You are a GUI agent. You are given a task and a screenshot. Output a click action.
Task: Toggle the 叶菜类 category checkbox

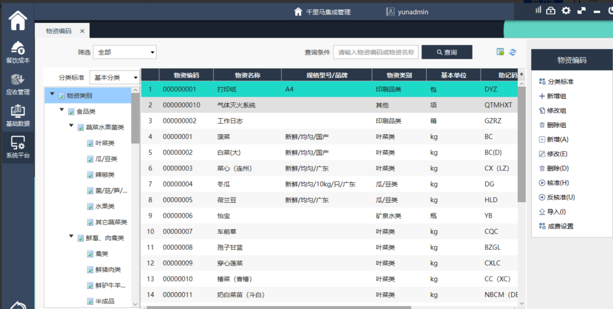point(90,143)
